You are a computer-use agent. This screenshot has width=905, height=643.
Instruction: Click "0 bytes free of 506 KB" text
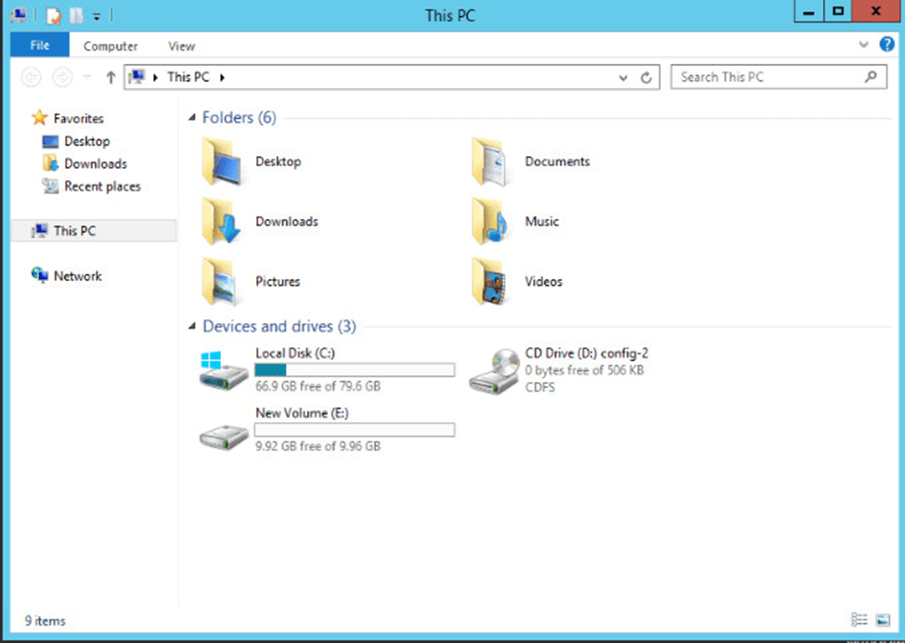pos(584,370)
